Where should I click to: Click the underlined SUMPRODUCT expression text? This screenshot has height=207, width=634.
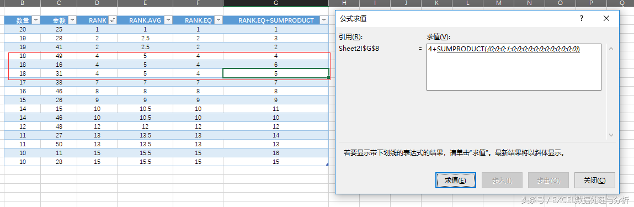coord(509,49)
